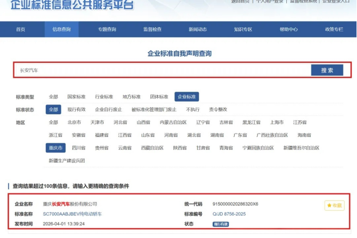Focus the search field containing 长安汽车
This screenshot has height=238, width=357.
[163, 70]
